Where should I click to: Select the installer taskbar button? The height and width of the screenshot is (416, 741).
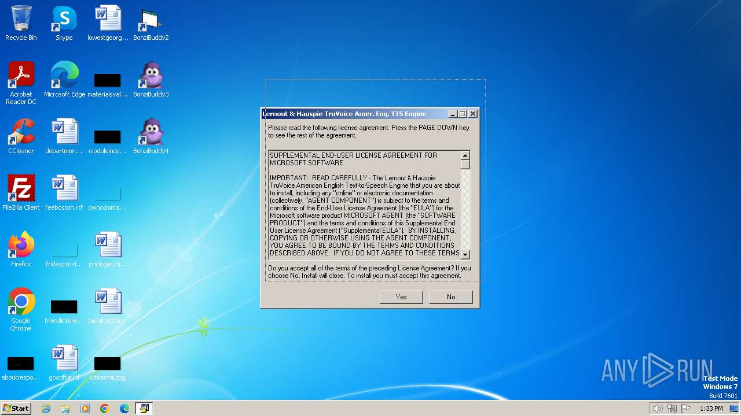144,408
